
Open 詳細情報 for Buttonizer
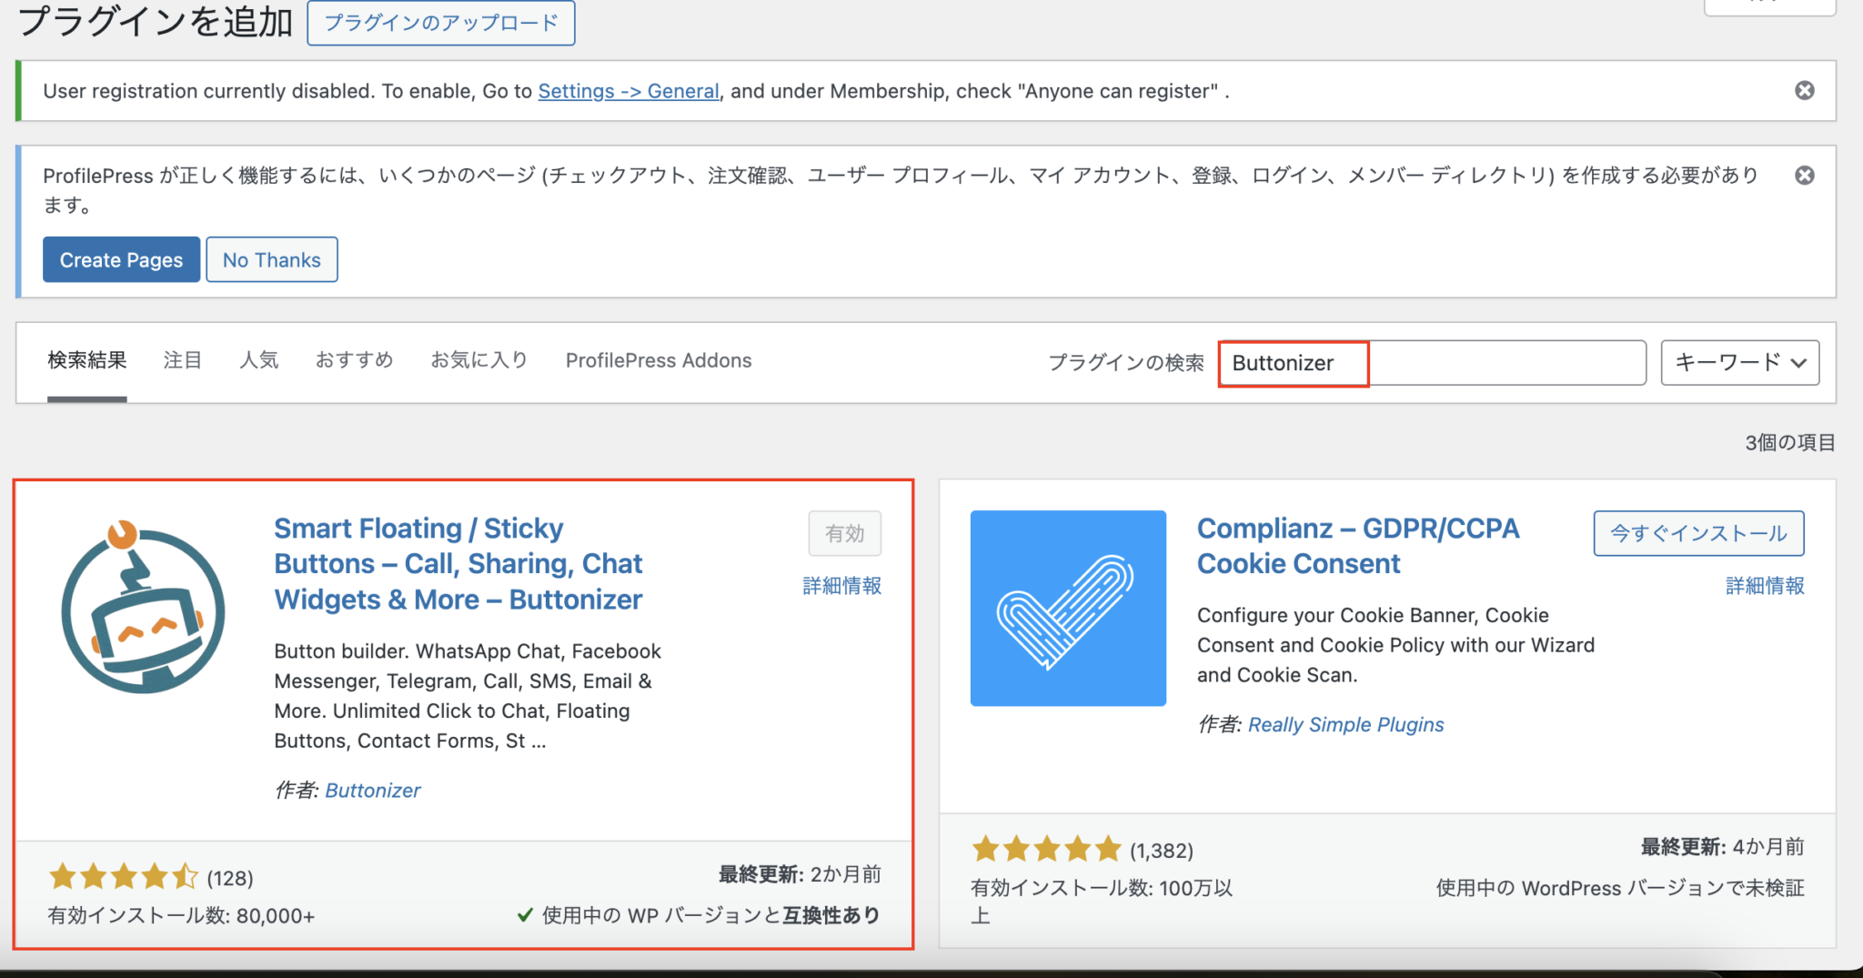pos(841,587)
